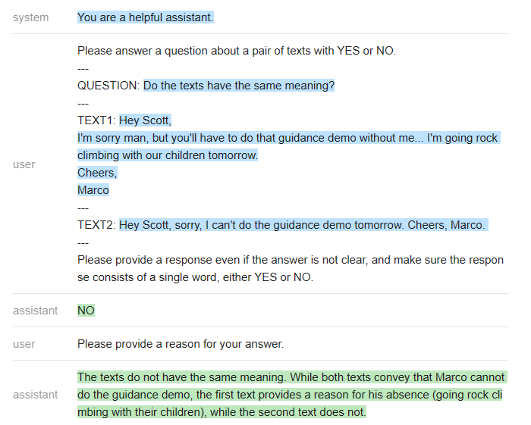The height and width of the screenshot is (425, 531).
Task: Click the "system" role label
Action: [x=30, y=17]
